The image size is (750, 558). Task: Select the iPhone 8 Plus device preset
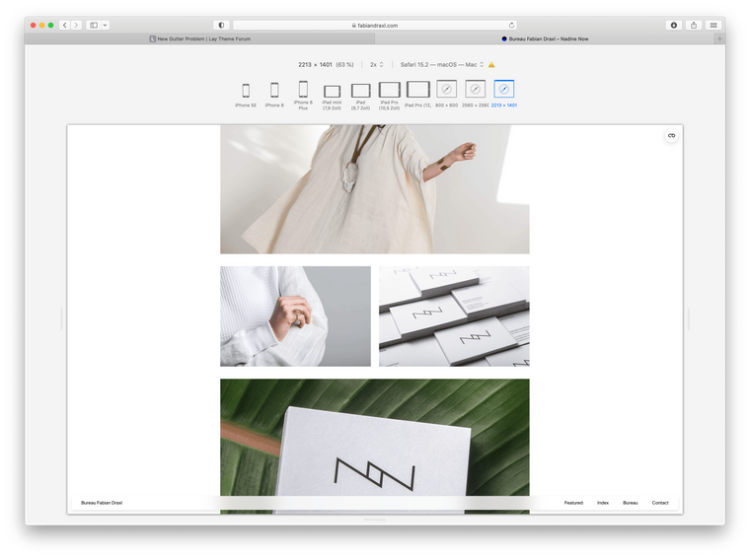pyautogui.click(x=303, y=90)
